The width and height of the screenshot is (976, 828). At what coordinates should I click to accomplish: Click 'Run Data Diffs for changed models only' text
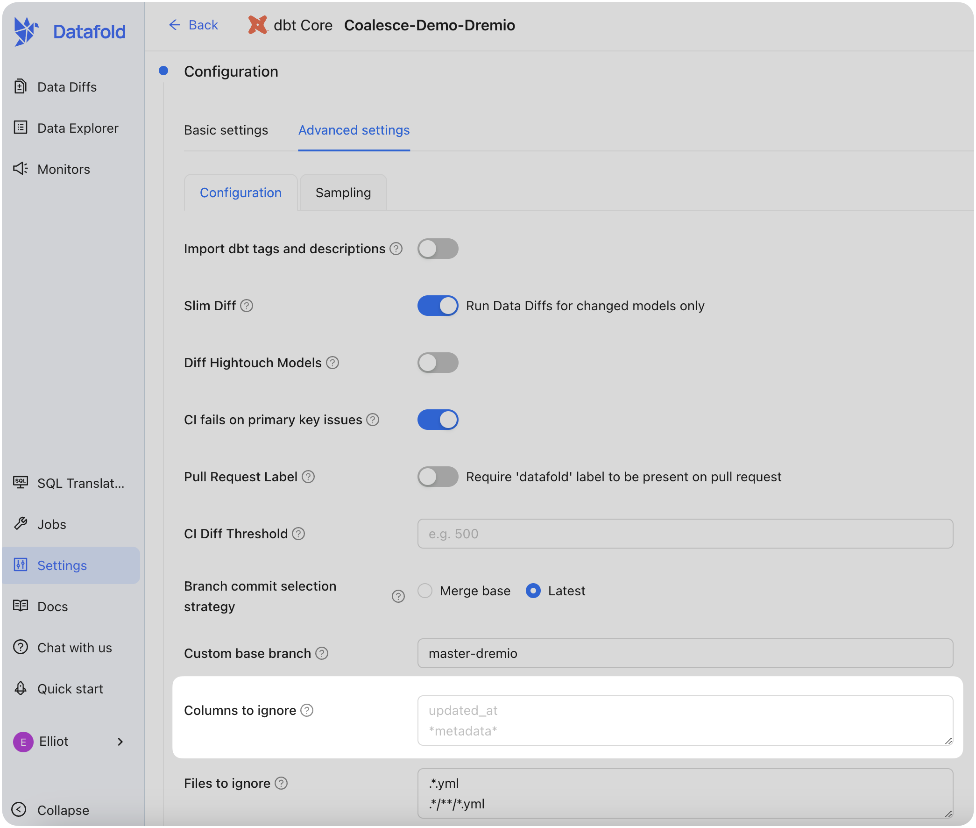[585, 306]
